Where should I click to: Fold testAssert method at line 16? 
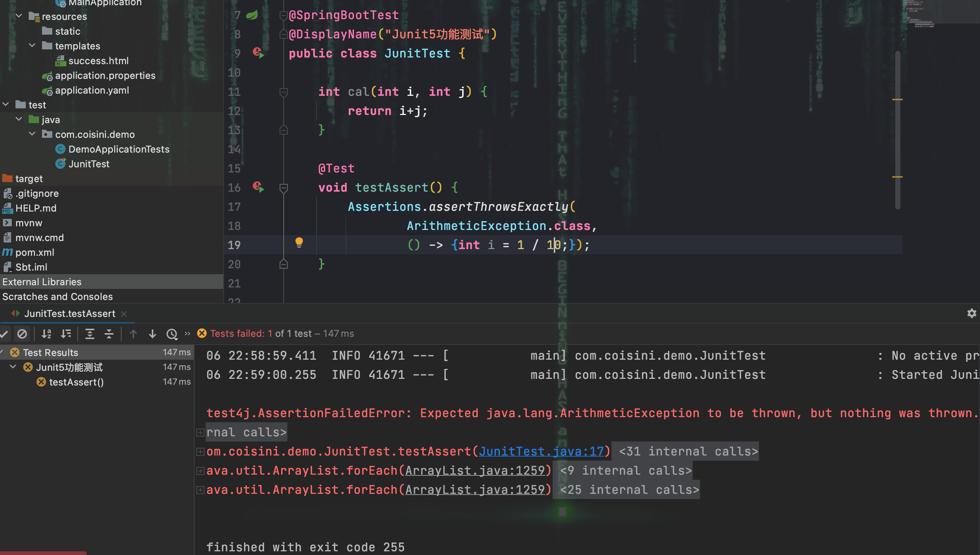click(x=283, y=188)
